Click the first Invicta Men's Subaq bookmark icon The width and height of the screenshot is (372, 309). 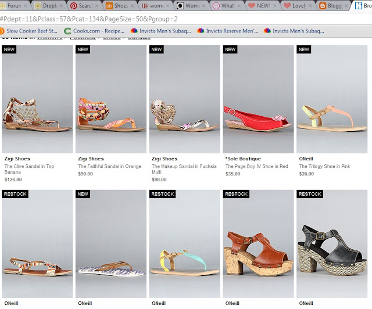(x=134, y=31)
